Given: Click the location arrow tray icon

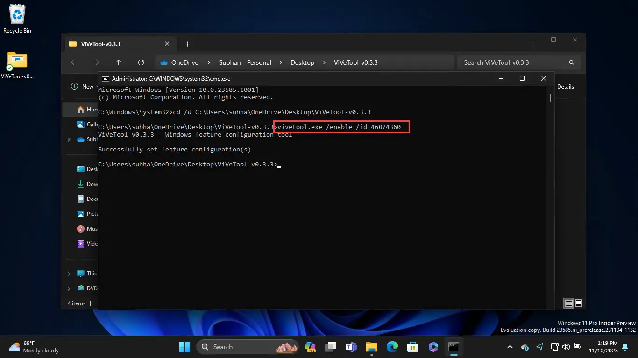Looking at the screenshot, I should (x=540, y=347).
